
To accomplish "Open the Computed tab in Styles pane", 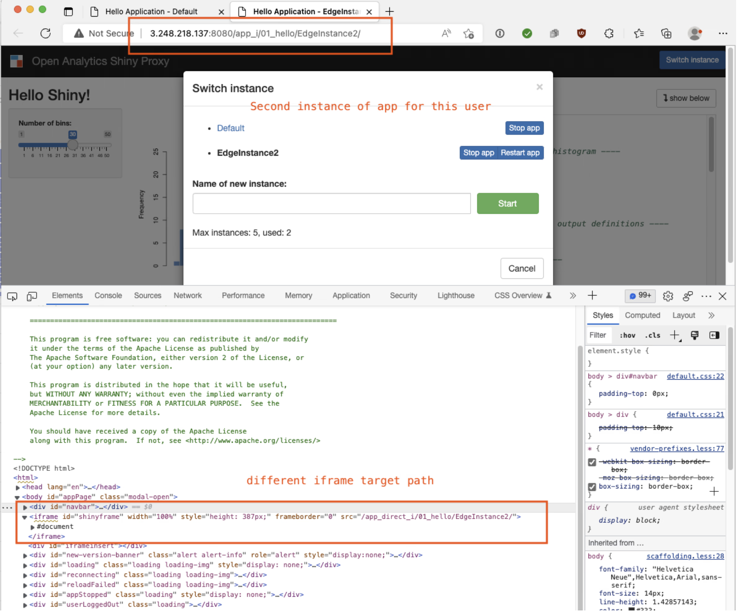I will pos(642,315).
